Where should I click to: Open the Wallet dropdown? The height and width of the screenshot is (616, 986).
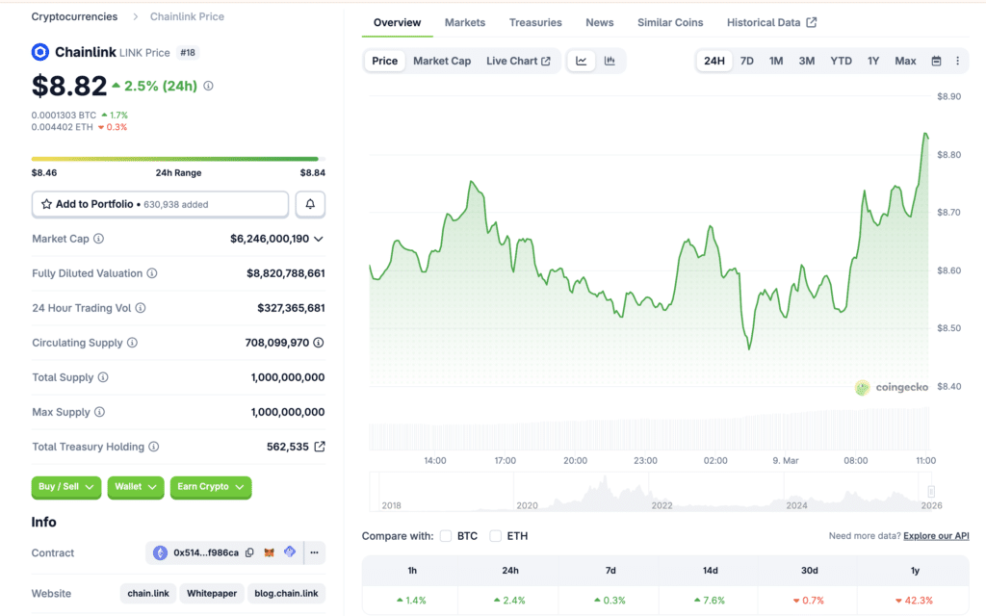pyautogui.click(x=135, y=487)
